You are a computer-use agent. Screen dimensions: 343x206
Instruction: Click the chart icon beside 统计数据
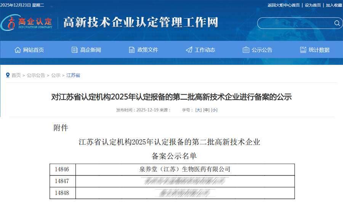303,50
